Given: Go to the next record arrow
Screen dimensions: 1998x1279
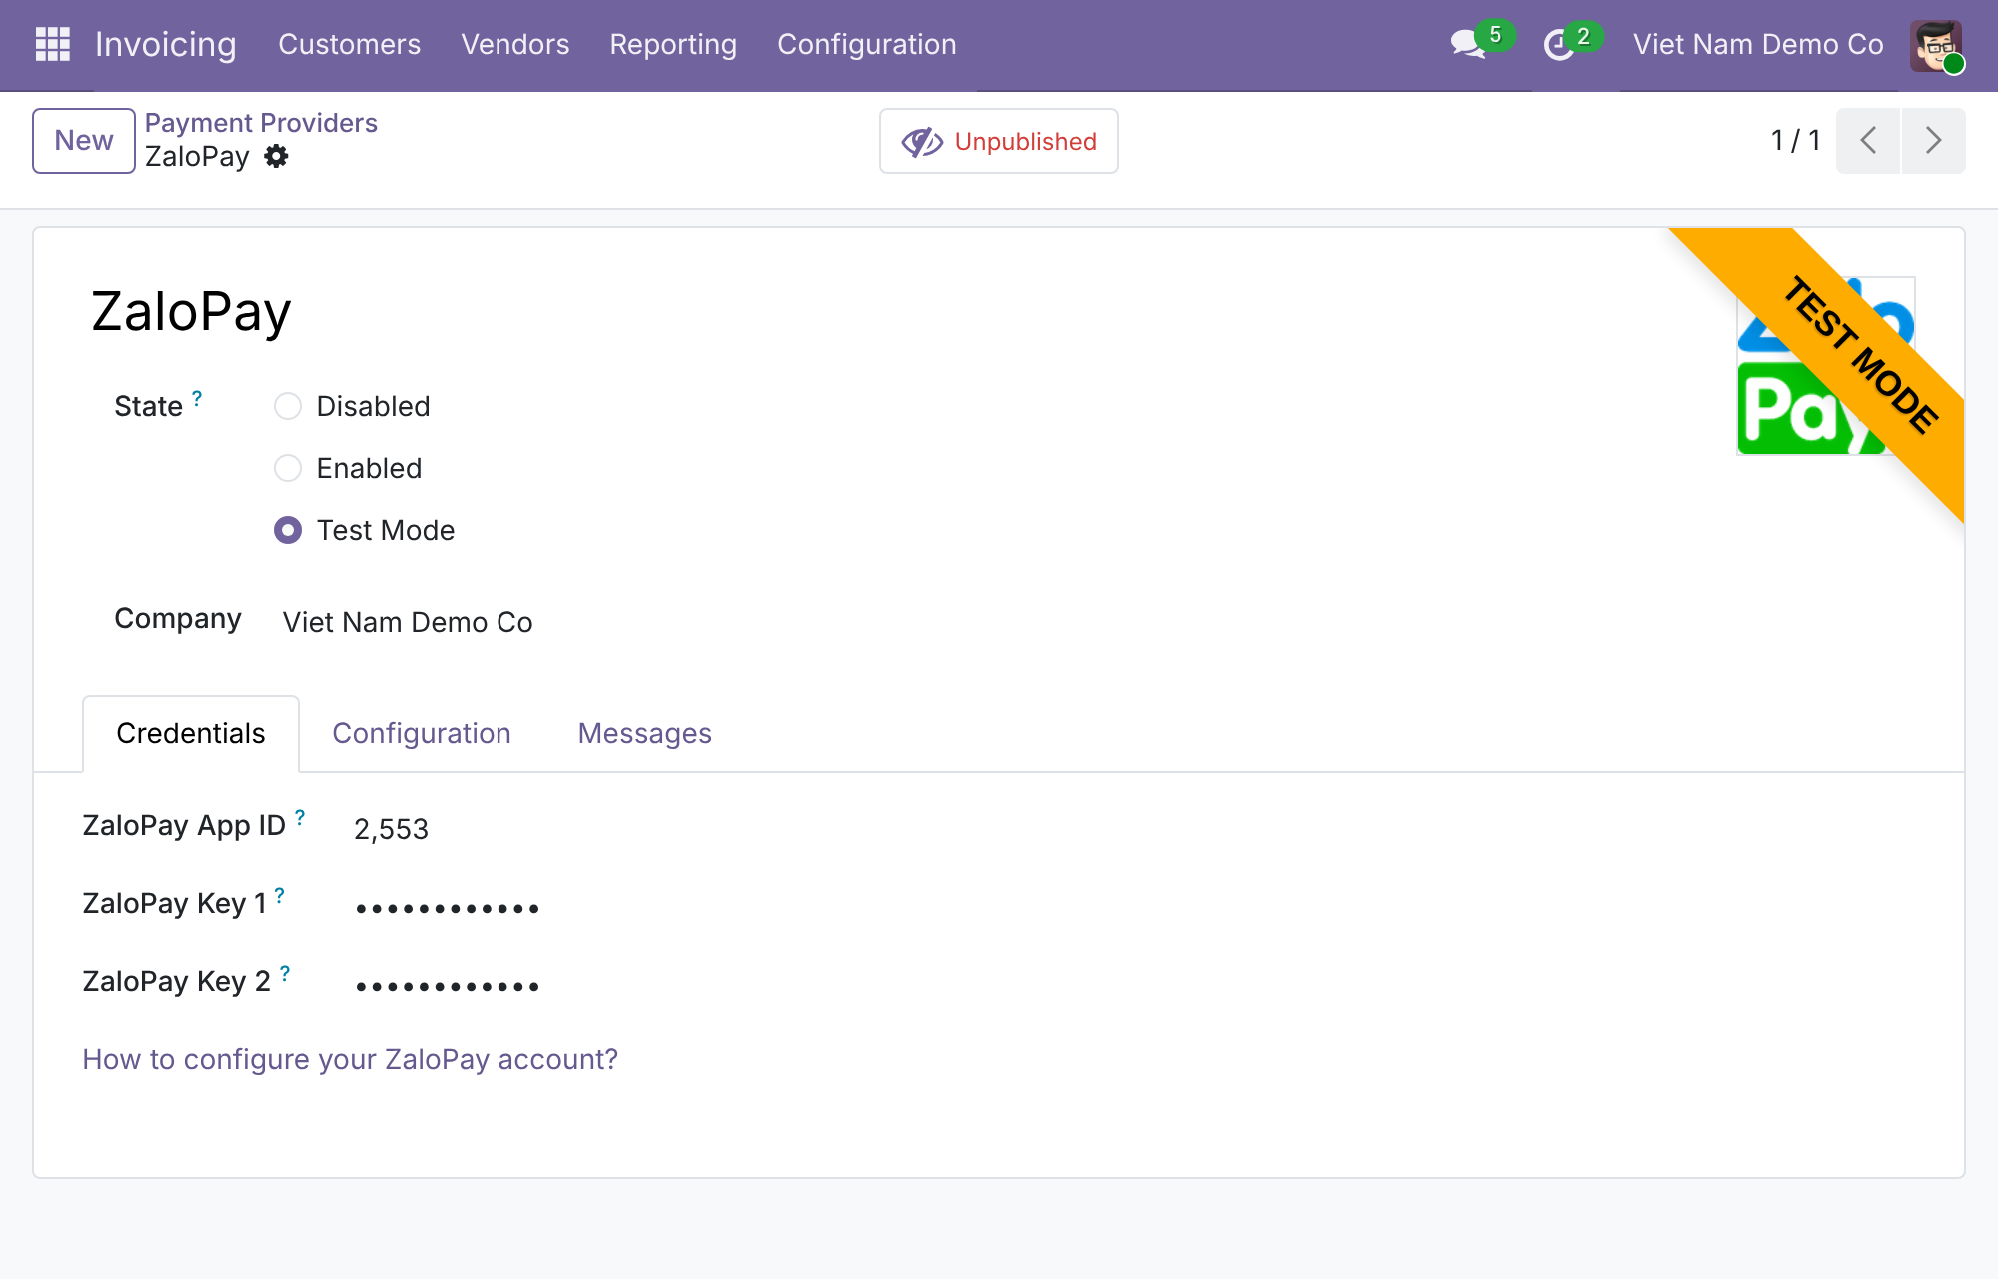Looking at the screenshot, I should point(1933,141).
